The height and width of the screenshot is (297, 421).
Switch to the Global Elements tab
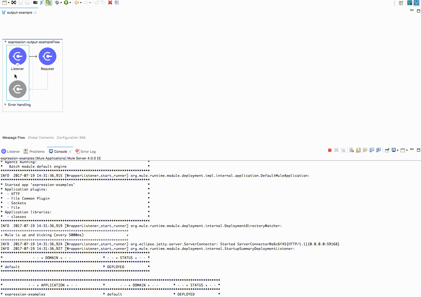(41, 138)
